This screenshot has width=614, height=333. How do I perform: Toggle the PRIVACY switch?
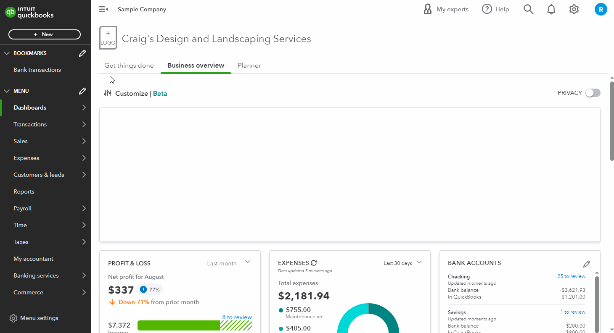[593, 93]
